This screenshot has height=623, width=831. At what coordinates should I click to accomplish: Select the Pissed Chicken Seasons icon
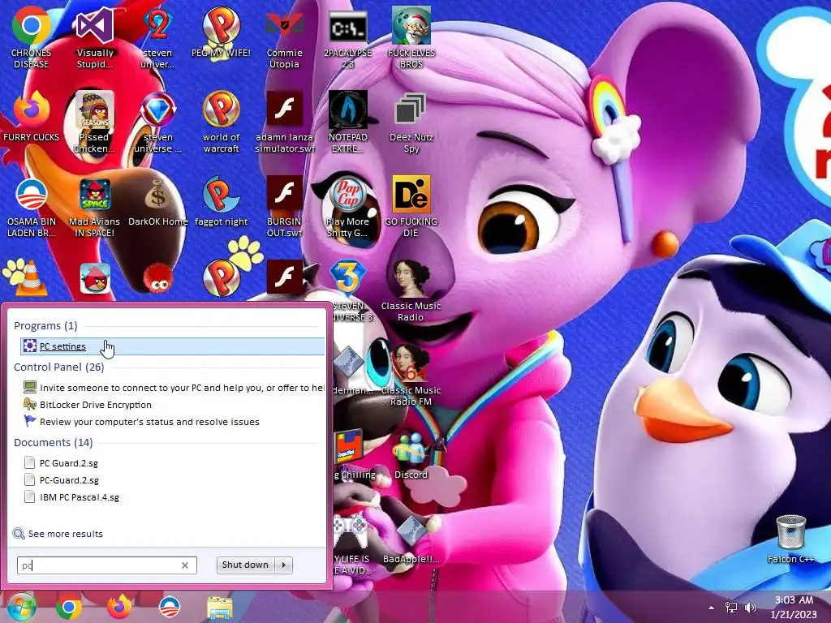click(94, 122)
